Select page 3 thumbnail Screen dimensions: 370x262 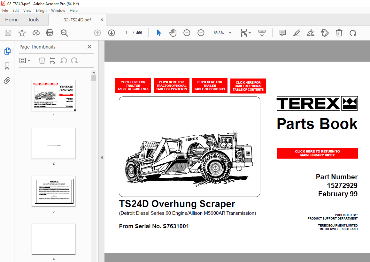click(x=54, y=191)
